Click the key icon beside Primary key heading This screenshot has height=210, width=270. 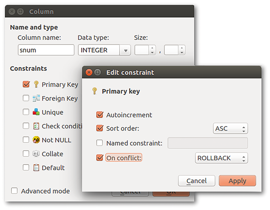pyautogui.click(x=94, y=91)
